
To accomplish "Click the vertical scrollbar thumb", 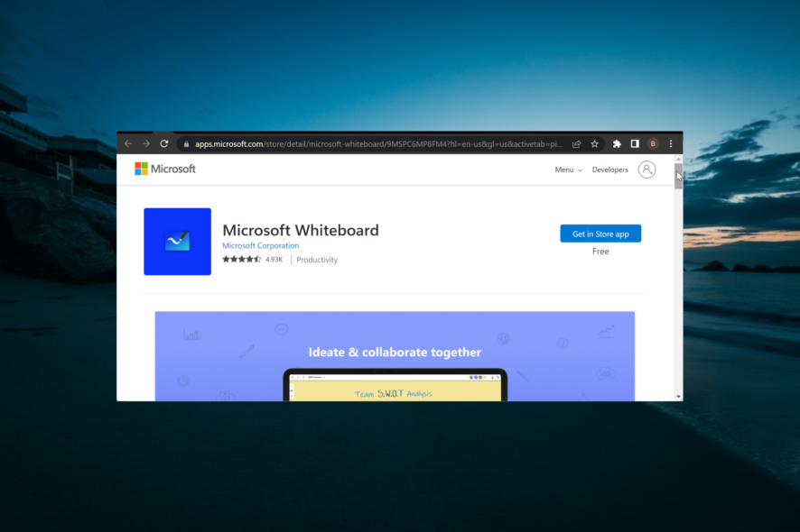I will [x=679, y=177].
